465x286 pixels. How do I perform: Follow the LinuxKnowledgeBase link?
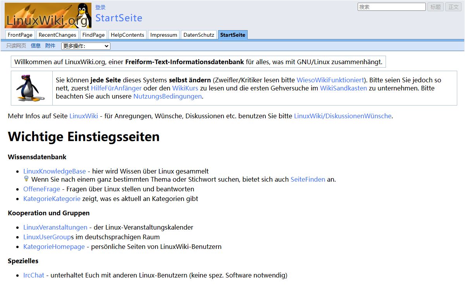[54, 171]
